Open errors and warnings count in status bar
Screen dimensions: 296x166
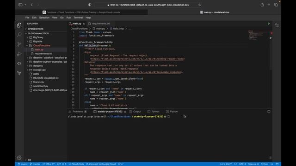[62, 164]
